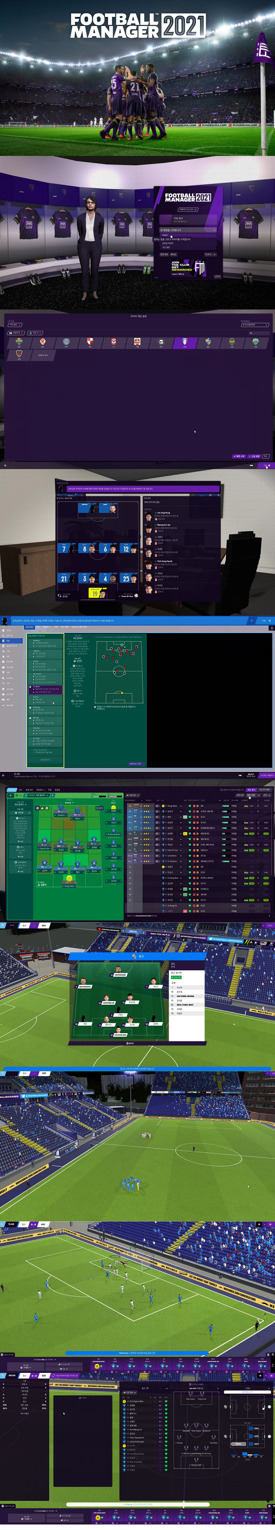Viewport: 275px width, 1530px height.
Task: Open the wide combo box on the start panel
Action: coord(187,230)
